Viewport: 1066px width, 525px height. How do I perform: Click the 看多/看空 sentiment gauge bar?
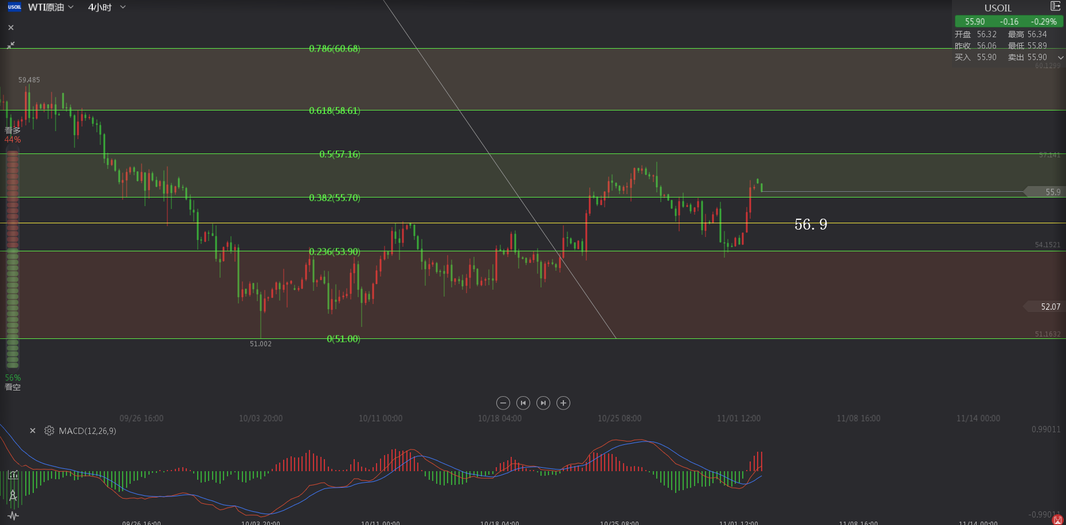pyautogui.click(x=13, y=258)
